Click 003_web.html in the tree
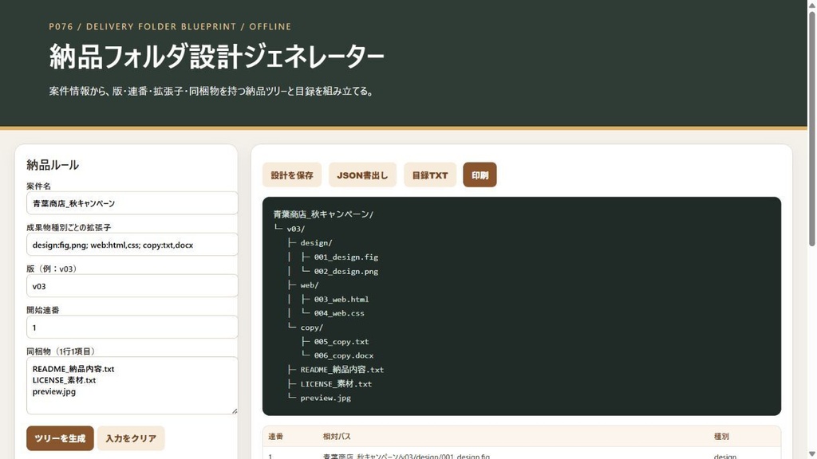This screenshot has height=459, width=817. pyautogui.click(x=341, y=299)
